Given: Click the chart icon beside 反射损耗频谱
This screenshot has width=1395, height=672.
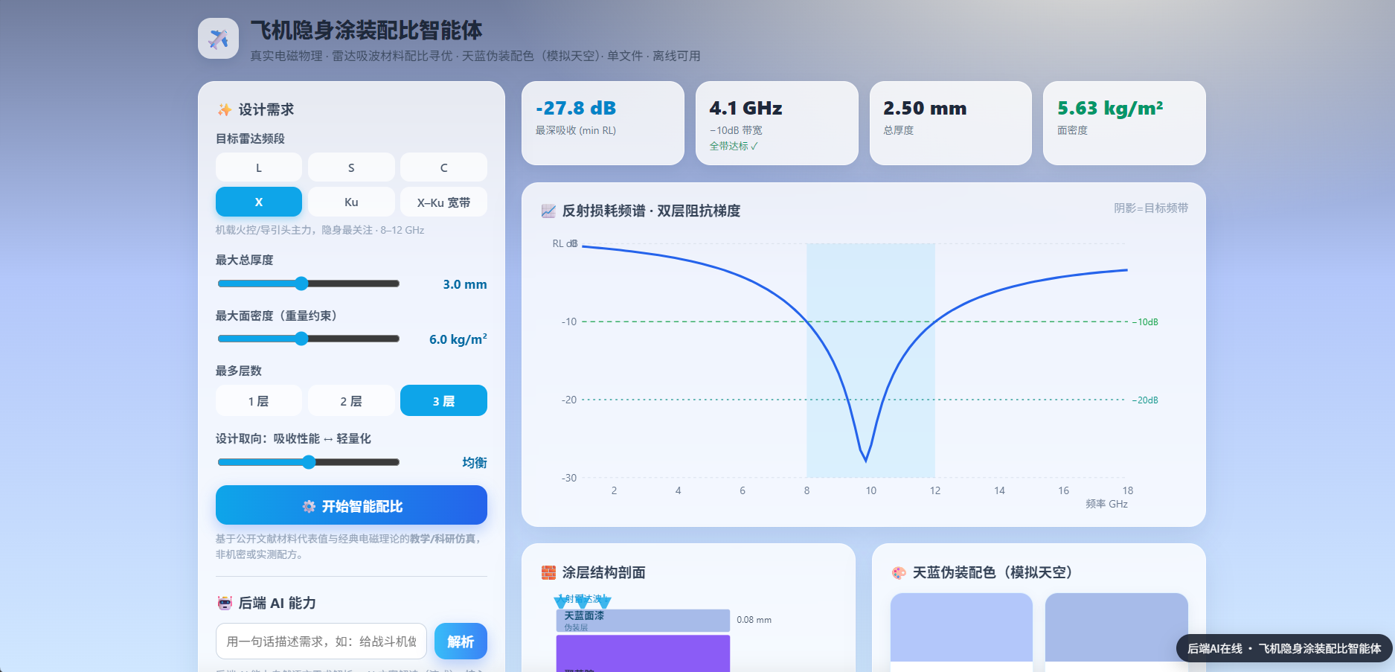Looking at the screenshot, I should [548, 211].
